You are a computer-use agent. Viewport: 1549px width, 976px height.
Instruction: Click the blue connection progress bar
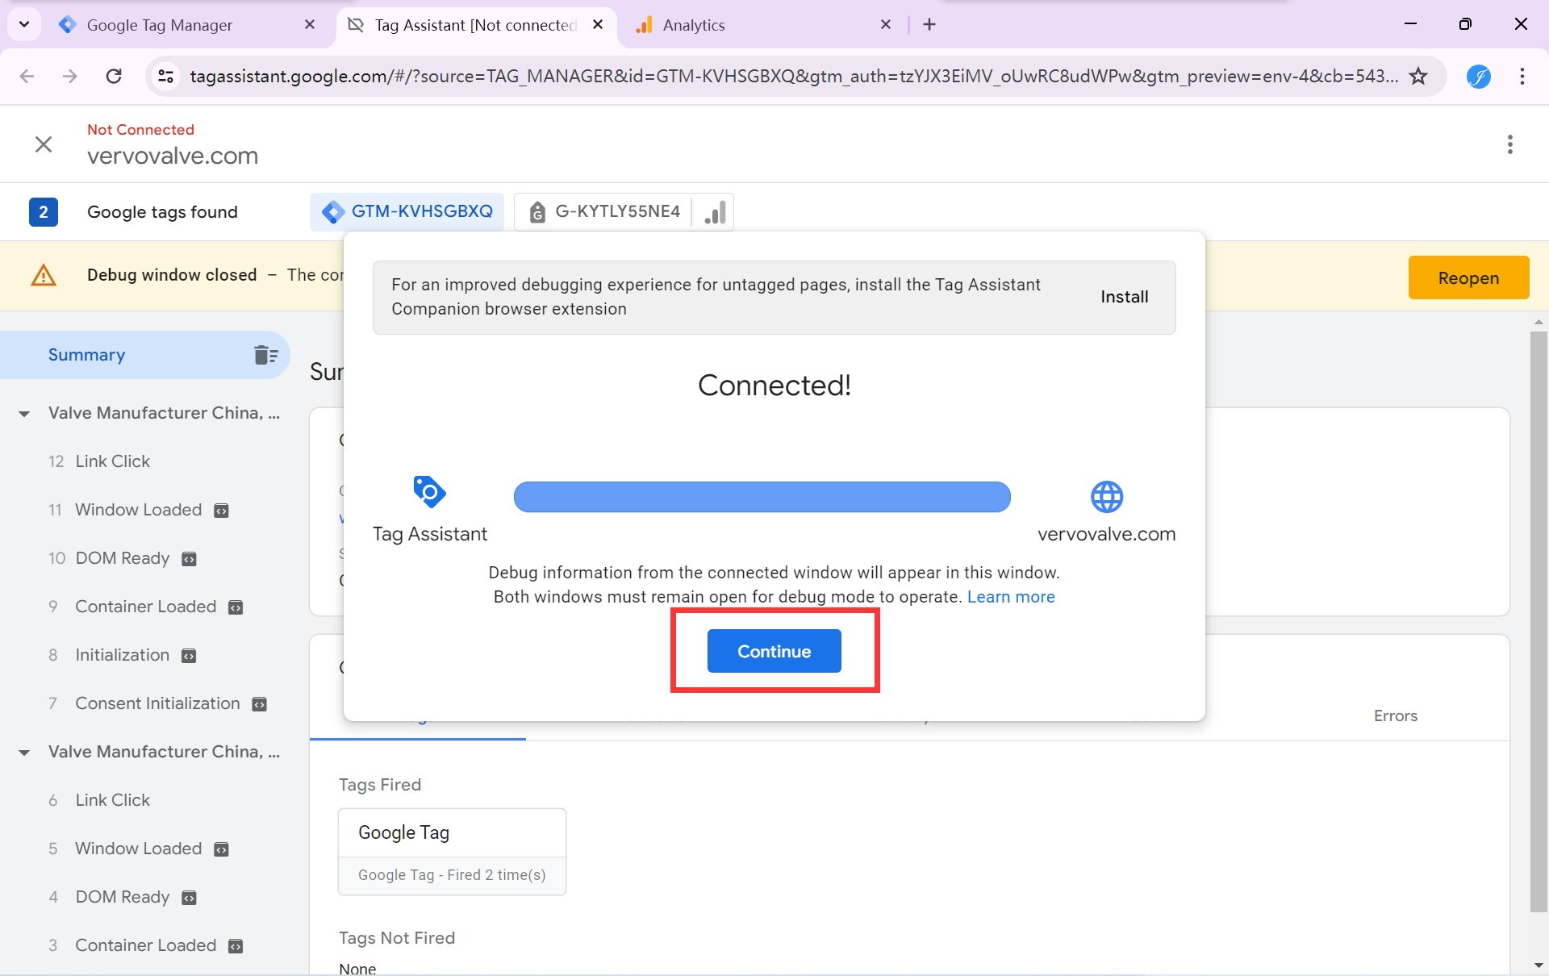(x=762, y=497)
